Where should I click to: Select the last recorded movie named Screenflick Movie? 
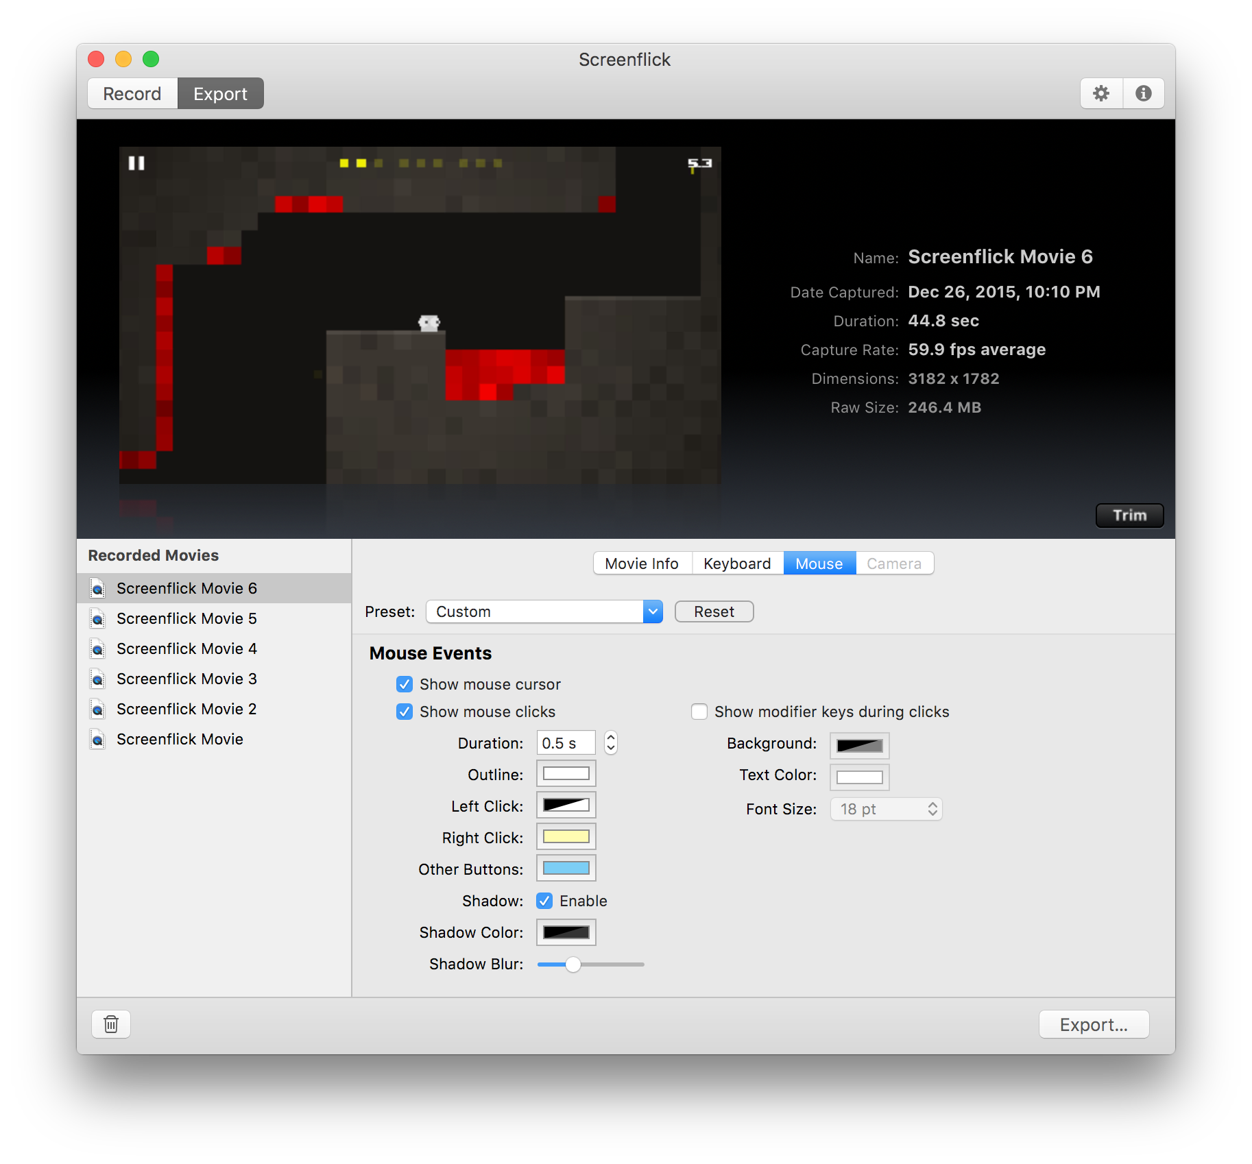coord(214,739)
